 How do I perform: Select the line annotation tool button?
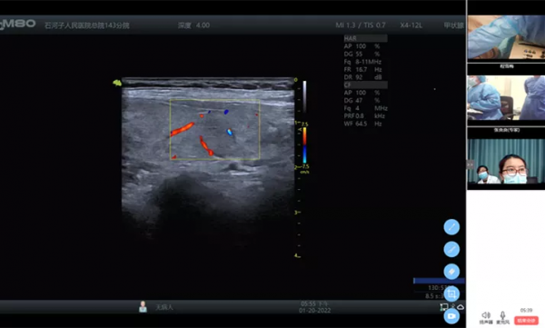click(451, 227)
